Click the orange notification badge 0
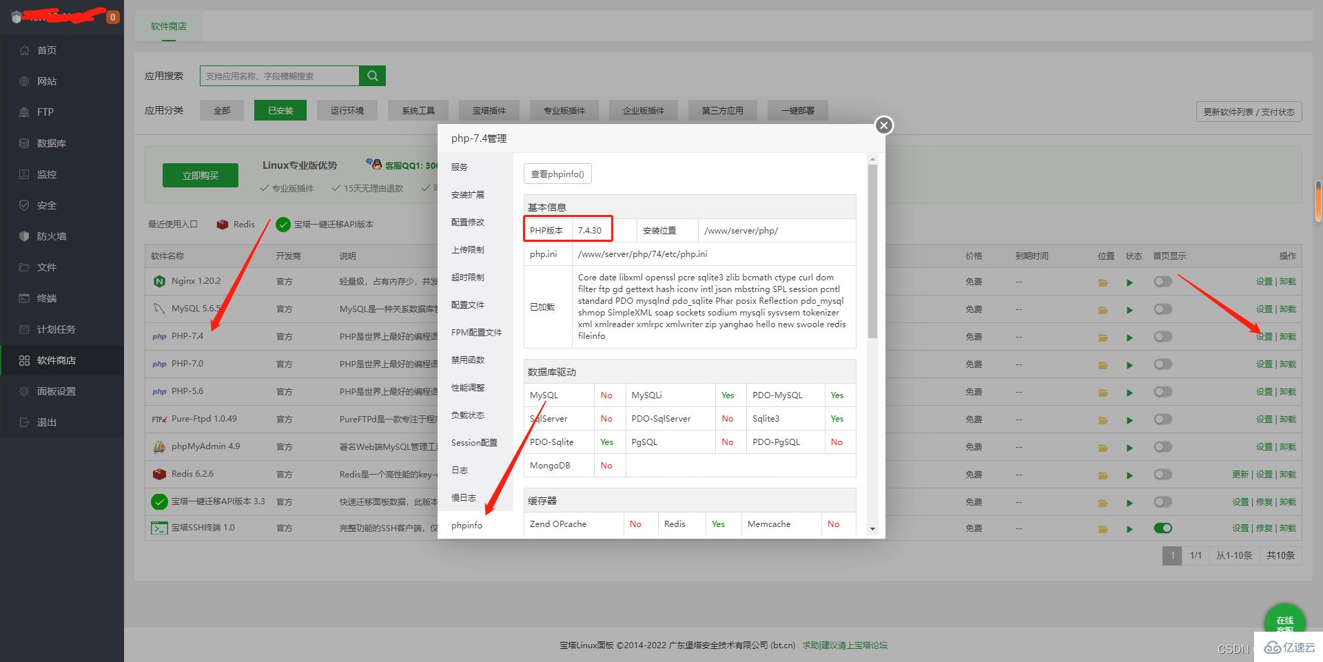The image size is (1323, 662). coord(113,17)
